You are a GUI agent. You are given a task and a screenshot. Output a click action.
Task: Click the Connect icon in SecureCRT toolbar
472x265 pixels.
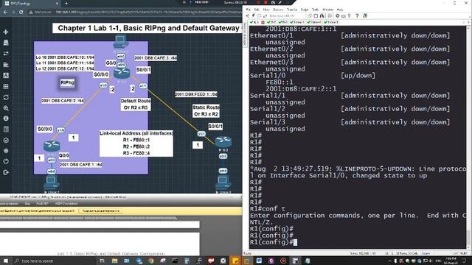tap(248, 15)
